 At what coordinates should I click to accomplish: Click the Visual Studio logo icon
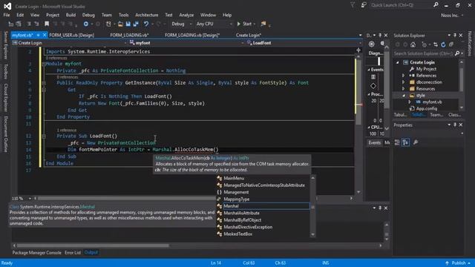point(7,6)
